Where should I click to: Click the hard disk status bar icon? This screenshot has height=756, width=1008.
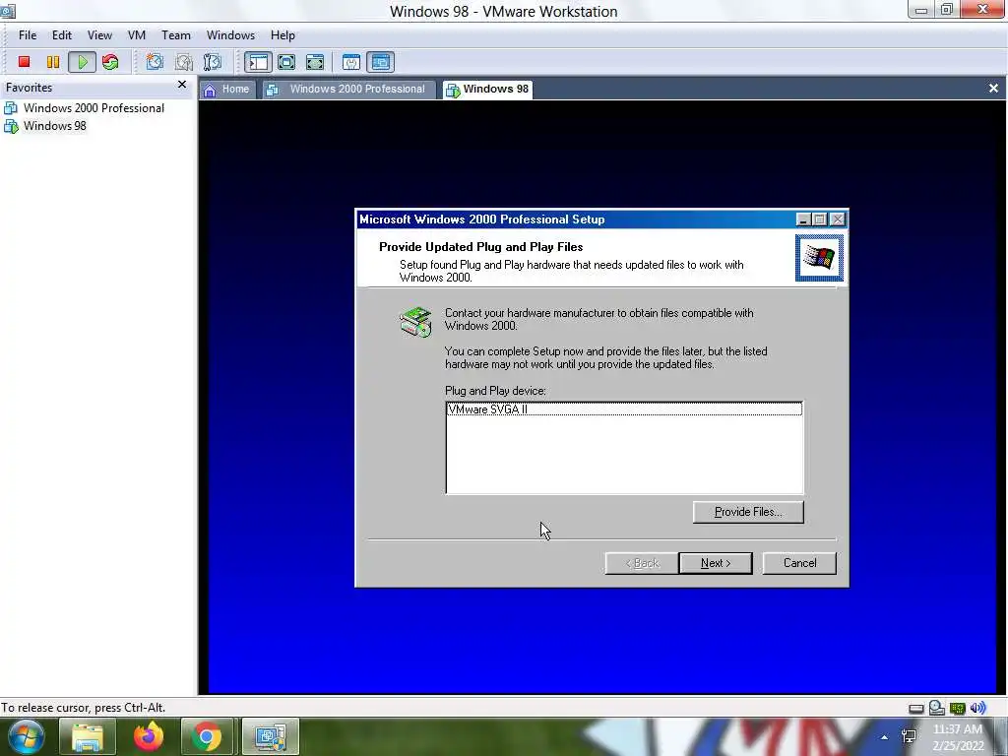[x=916, y=709]
